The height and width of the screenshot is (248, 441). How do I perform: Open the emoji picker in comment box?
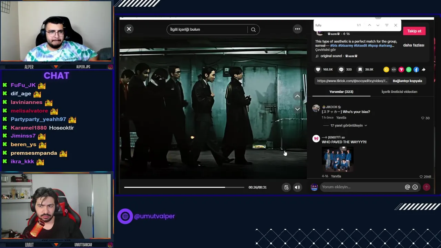pos(415,187)
